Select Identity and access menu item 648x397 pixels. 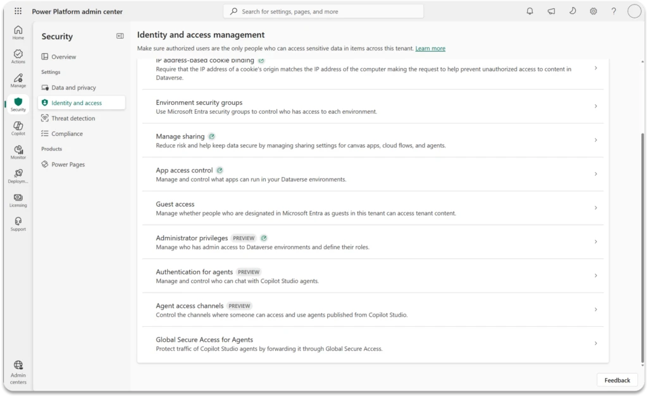tap(82, 103)
